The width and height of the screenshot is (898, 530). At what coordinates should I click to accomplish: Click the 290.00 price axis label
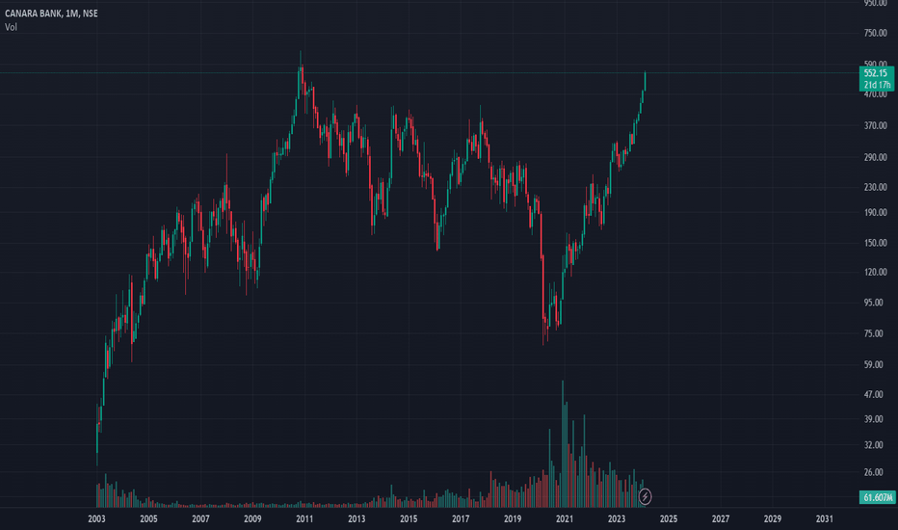pos(876,157)
